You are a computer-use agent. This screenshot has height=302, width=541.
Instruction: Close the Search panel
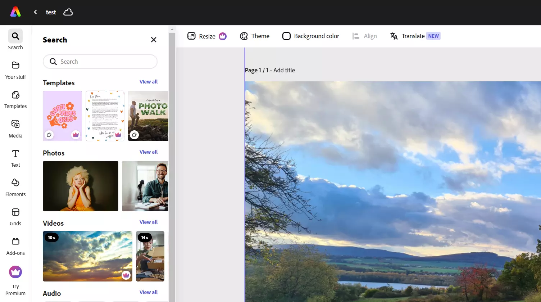[154, 40]
